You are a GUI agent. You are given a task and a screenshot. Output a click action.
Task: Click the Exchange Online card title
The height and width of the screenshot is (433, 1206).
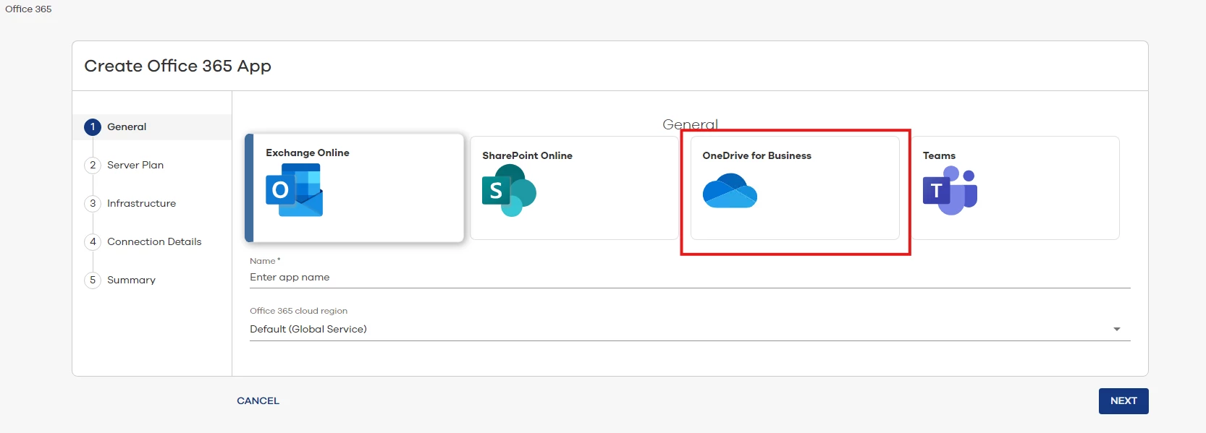point(307,153)
